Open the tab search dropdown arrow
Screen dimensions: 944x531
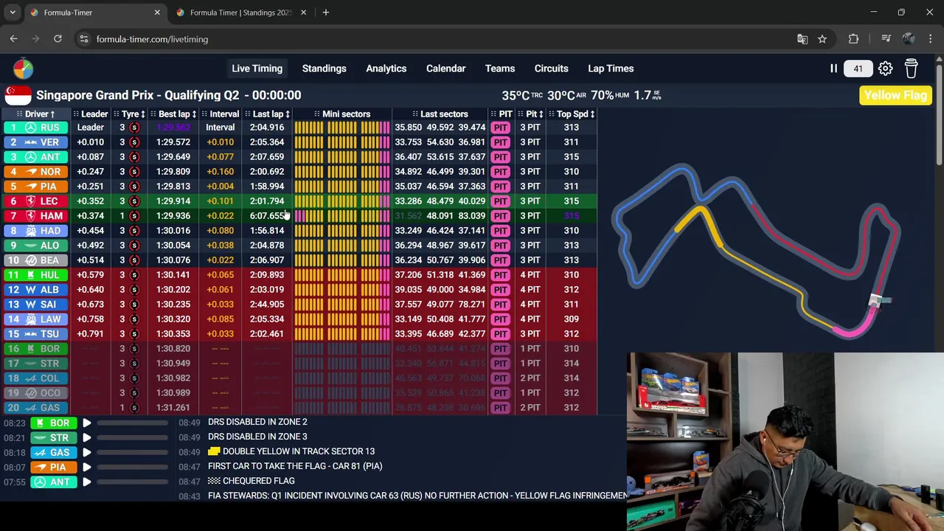(13, 13)
